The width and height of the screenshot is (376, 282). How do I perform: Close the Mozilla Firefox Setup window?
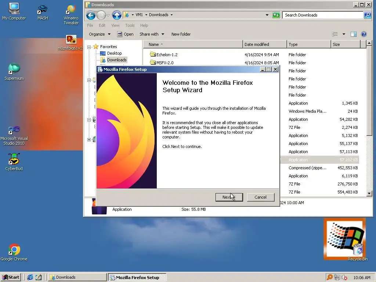click(x=275, y=69)
